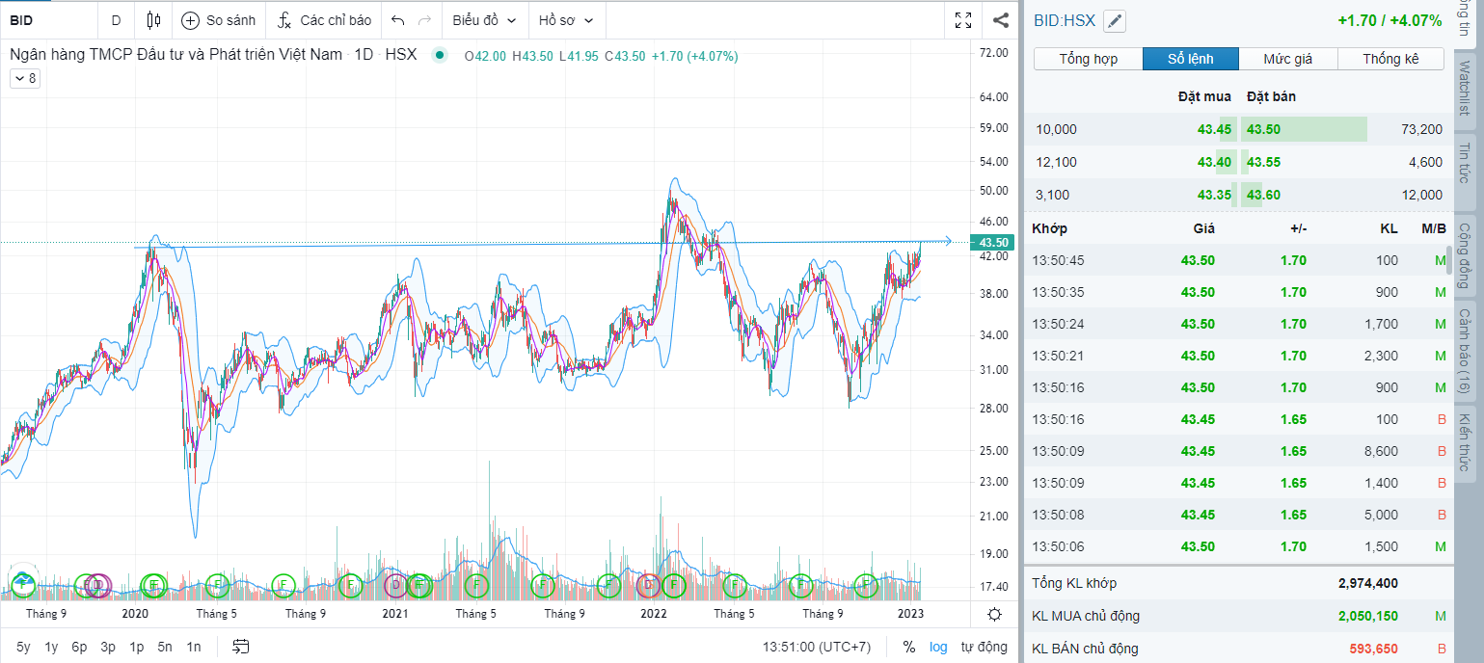The image size is (1484, 663).
Task: Select the 1y time range button
Action: pos(52,647)
